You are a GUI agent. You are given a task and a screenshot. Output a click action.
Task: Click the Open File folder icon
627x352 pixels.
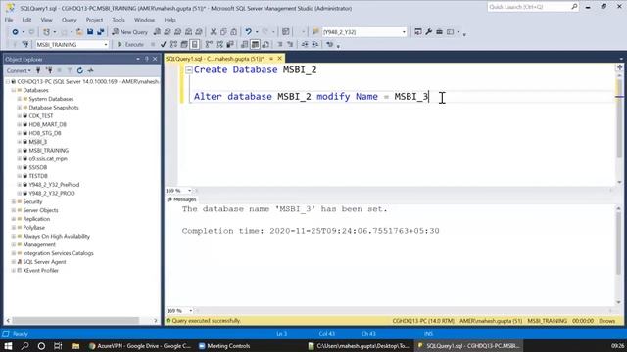click(x=79, y=32)
